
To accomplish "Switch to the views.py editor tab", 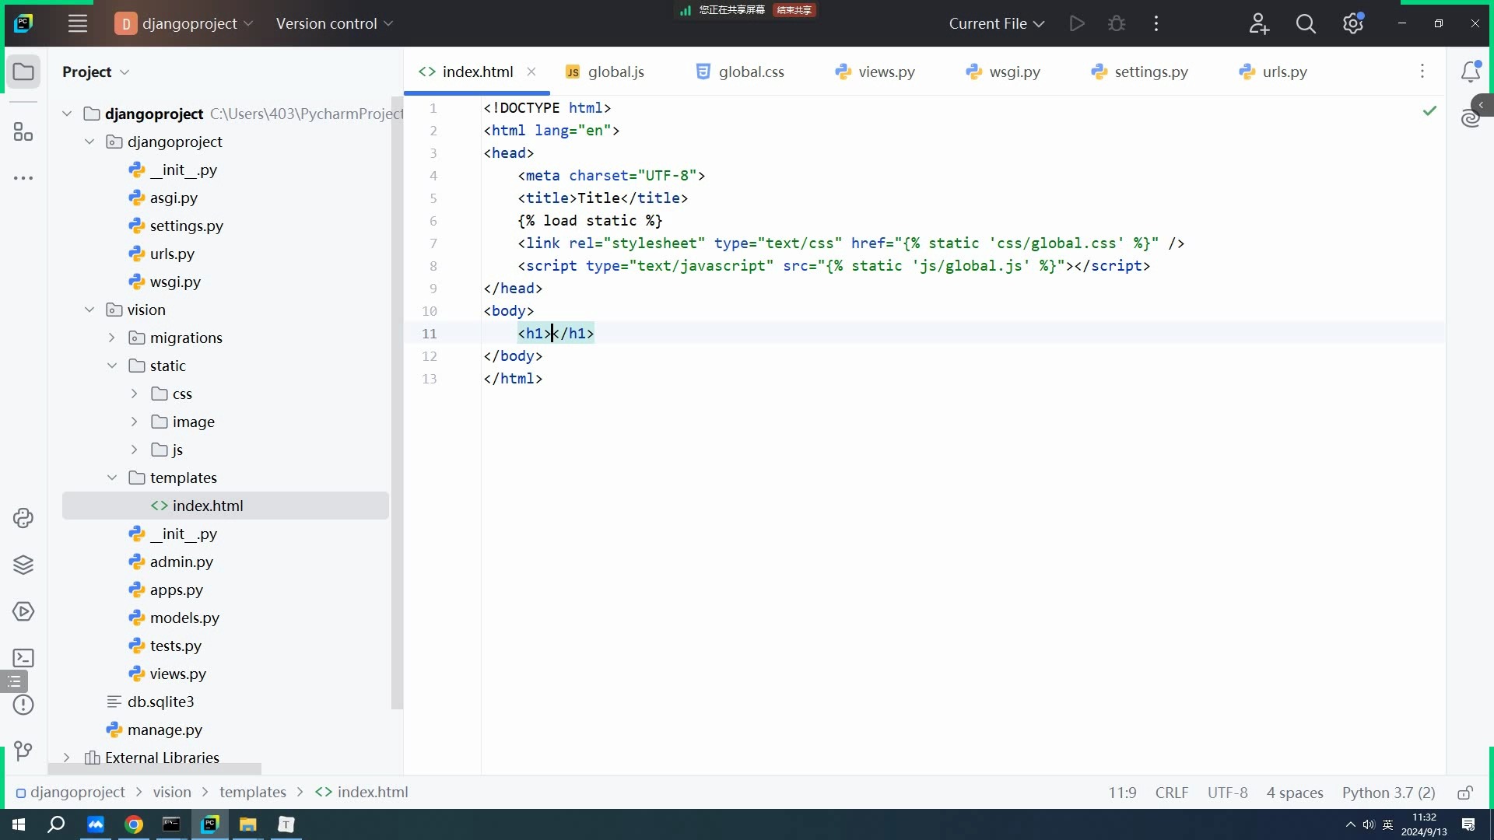I will click(x=875, y=72).
